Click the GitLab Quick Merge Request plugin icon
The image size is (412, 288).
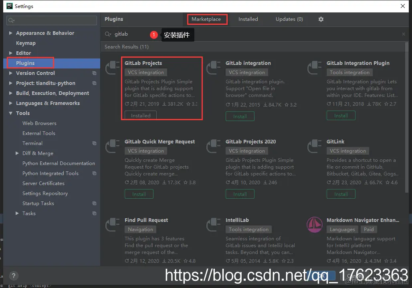[x=113, y=146]
